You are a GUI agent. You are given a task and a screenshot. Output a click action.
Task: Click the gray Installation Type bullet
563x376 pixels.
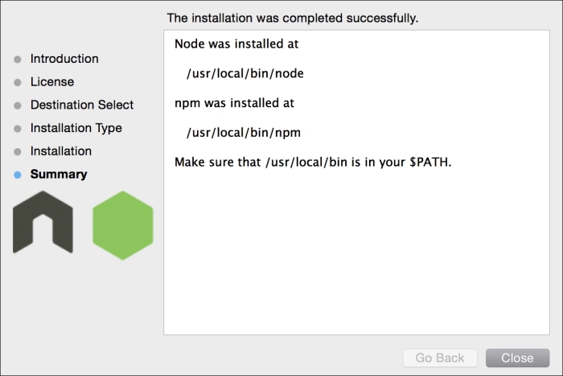coord(18,128)
